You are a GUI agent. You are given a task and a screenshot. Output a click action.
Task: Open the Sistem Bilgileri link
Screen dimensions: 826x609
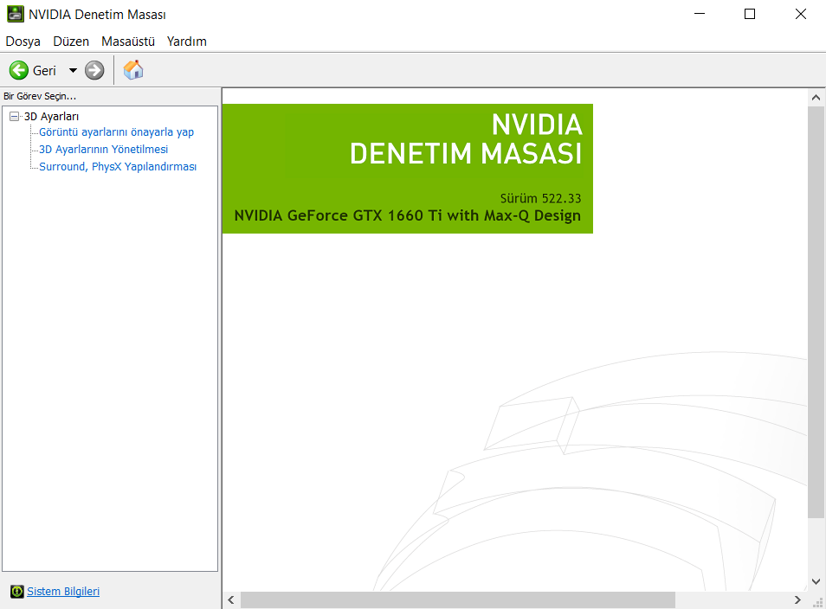pyautogui.click(x=63, y=592)
